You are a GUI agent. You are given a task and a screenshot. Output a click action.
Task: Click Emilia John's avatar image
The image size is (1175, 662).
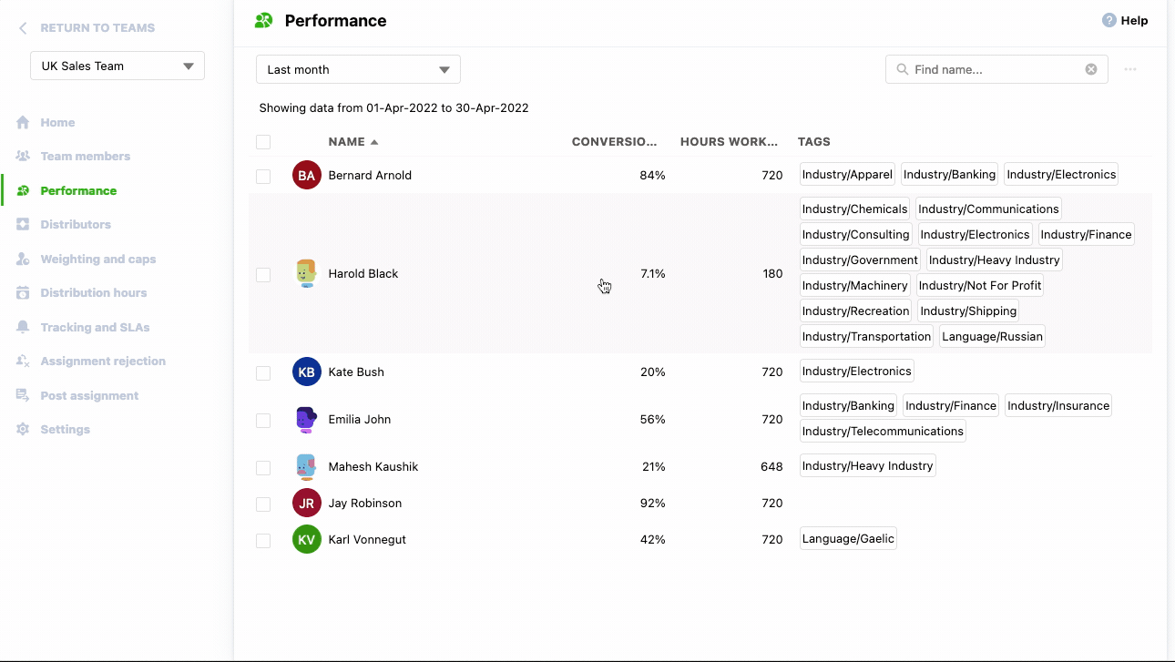[x=307, y=419]
